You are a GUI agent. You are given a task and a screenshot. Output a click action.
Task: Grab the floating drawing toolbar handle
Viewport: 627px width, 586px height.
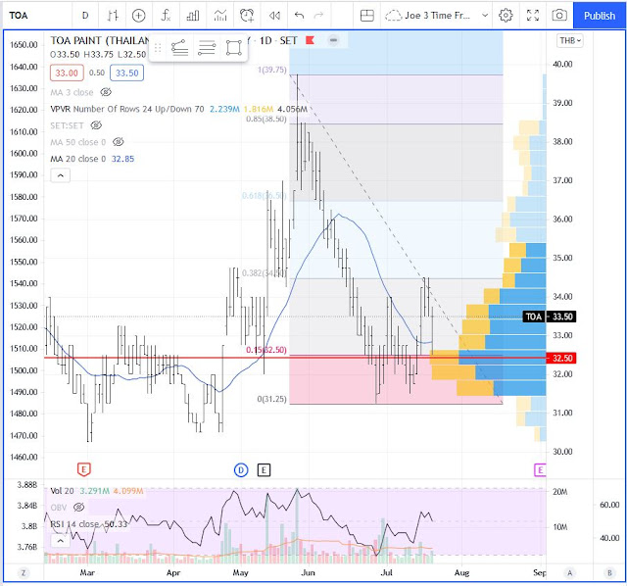158,48
